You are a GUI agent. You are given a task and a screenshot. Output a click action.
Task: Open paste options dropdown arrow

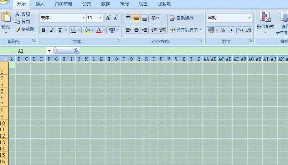point(6,33)
